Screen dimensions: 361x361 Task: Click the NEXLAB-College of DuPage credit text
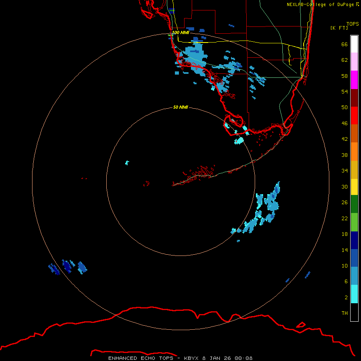pos(320,4)
